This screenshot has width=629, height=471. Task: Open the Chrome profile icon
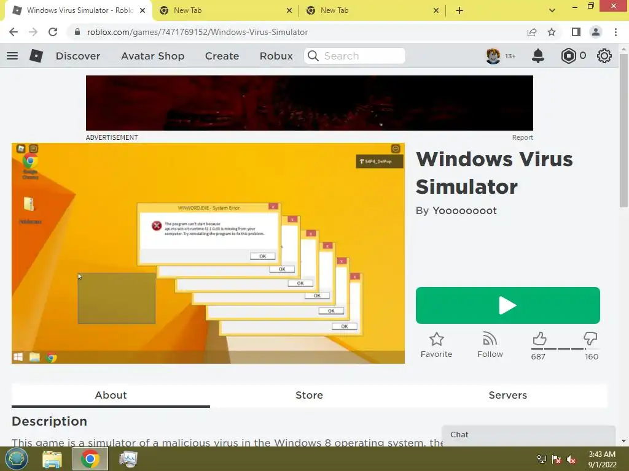(x=596, y=32)
